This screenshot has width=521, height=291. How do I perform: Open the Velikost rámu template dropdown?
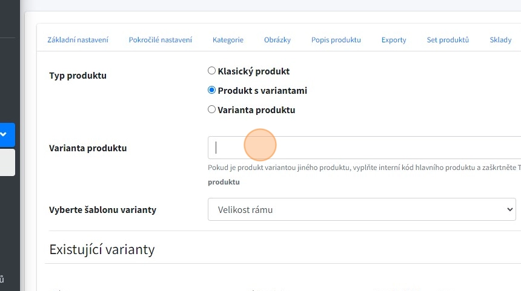click(361, 209)
